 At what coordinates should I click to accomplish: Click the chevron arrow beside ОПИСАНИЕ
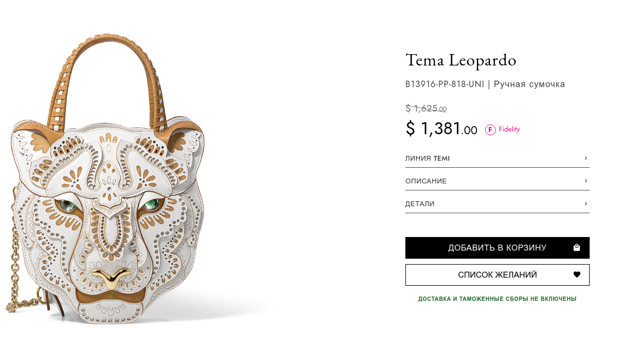pyautogui.click(x=586, y=181)
